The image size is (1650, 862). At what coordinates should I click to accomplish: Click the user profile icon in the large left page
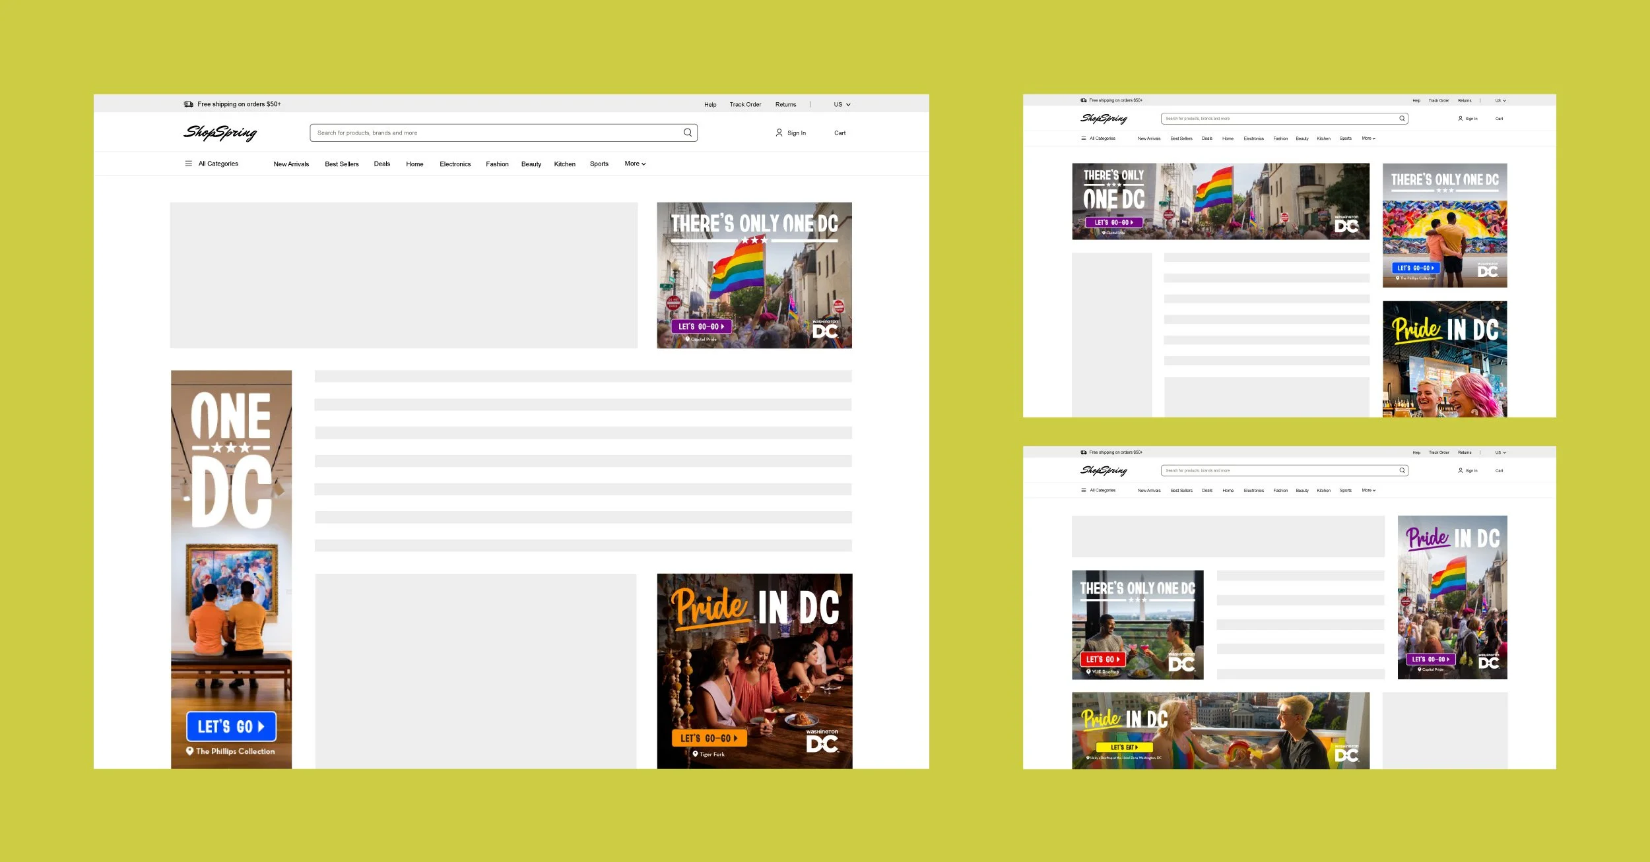(779, 133)
